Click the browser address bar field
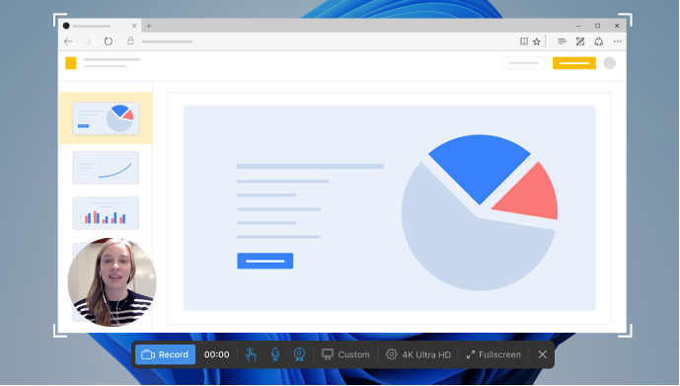 [x=168, y=41]
